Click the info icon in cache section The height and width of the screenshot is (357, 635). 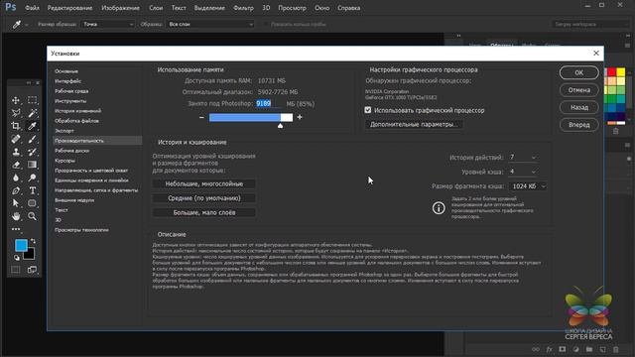439,208
